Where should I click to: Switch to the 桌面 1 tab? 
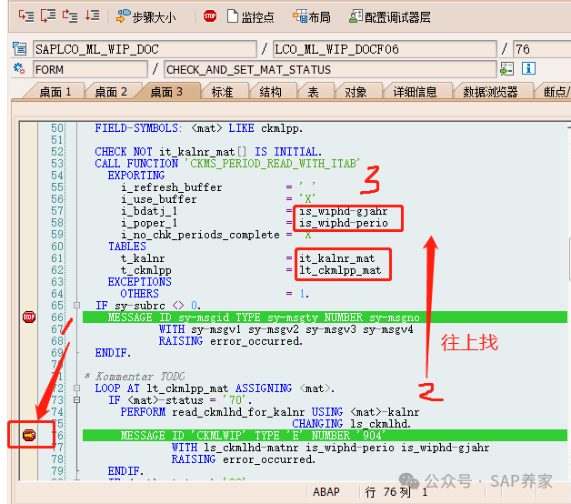coord(55,92)
